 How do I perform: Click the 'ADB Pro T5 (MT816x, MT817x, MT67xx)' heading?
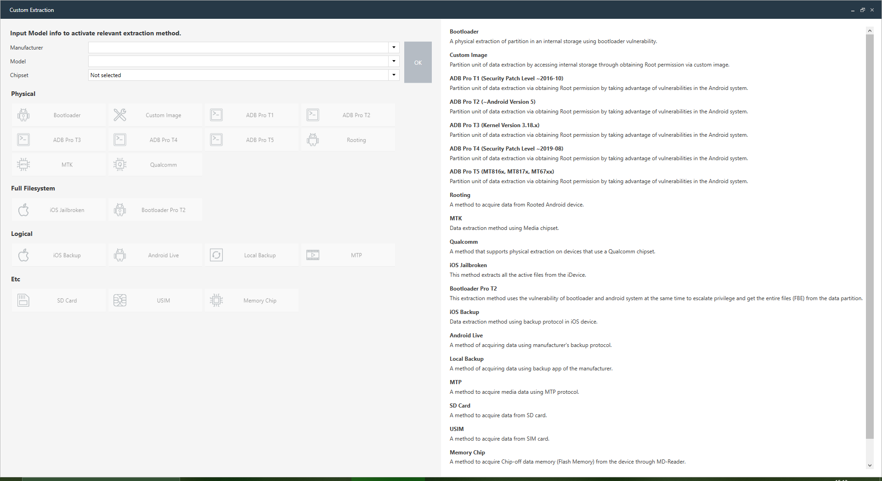tap(502, 171)
